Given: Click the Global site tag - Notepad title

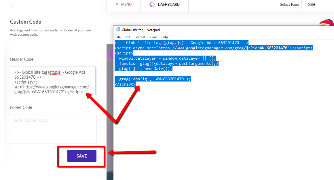Looking at the screenshot, I should click(141, 30).
